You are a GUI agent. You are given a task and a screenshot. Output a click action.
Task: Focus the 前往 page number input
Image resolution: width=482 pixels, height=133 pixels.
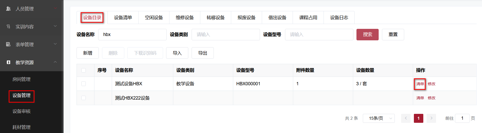point(462,118)
